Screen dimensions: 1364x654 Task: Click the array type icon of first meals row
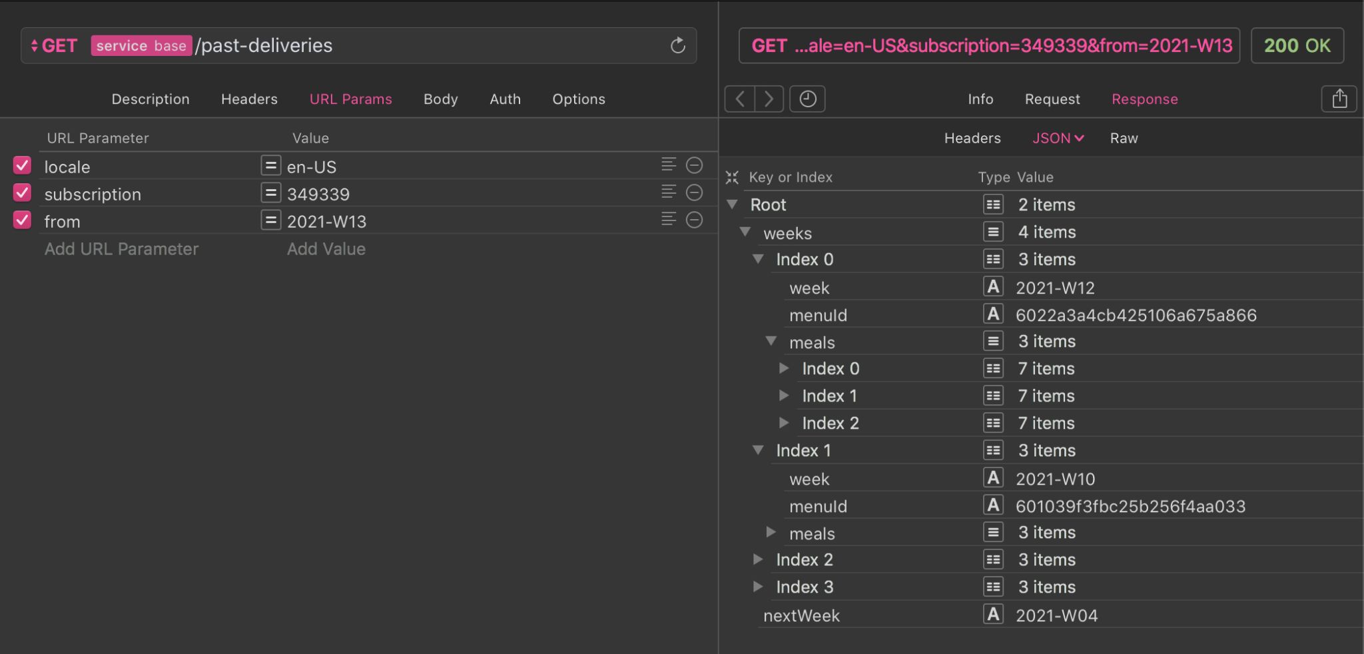pos(993,342)
